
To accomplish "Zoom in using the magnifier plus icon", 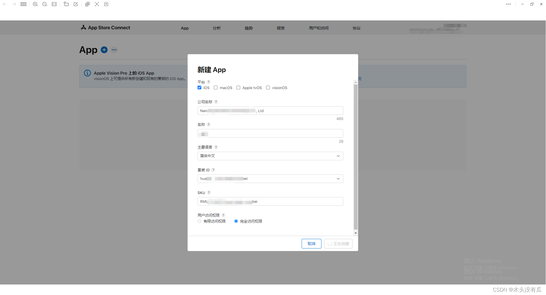I will coord(35,4).
